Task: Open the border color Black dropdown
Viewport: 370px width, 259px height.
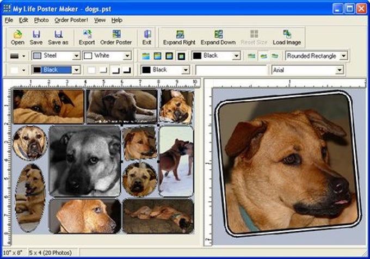Action: pos(236,56)
